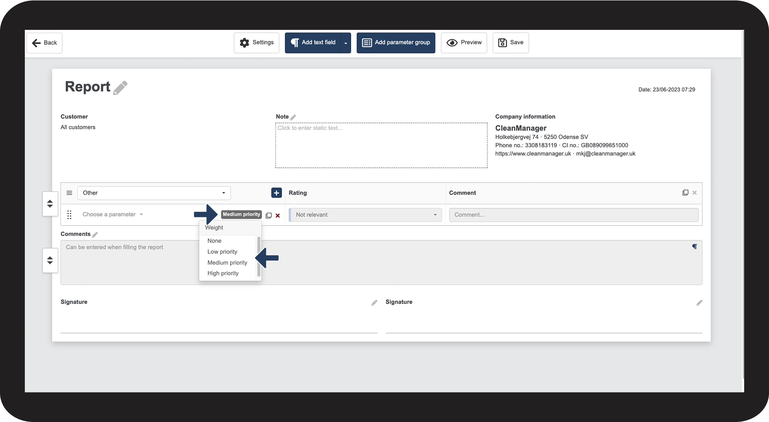Viewport: 769px width, 422px height.
Task: Click the report date text
Action: click(667, 90)
